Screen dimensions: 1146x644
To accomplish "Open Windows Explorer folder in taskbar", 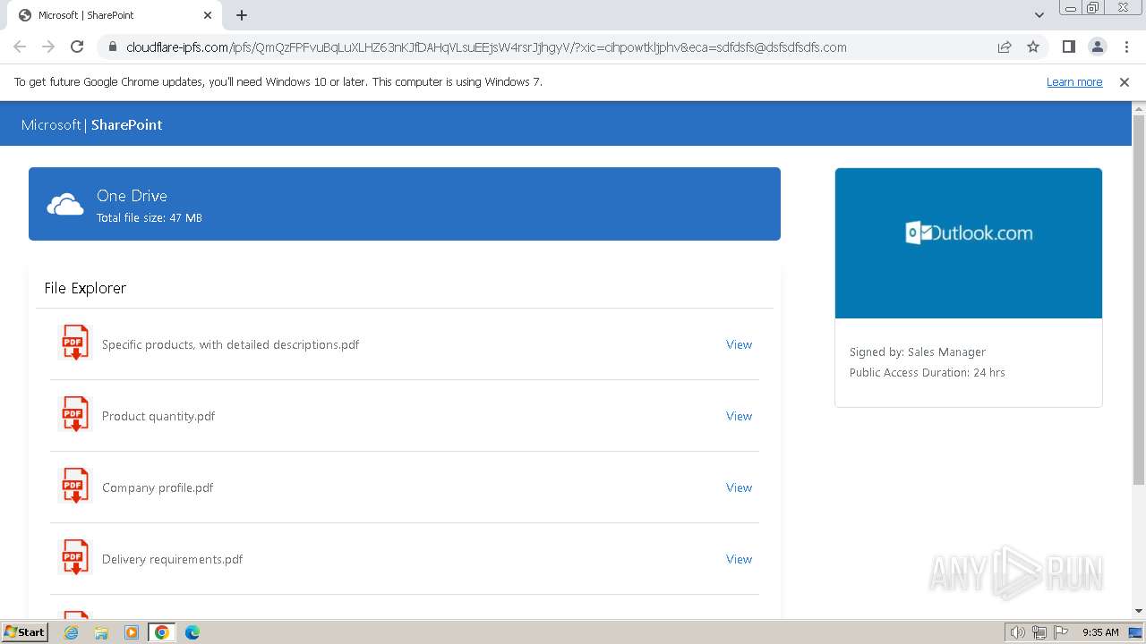I will pos(101,632).
